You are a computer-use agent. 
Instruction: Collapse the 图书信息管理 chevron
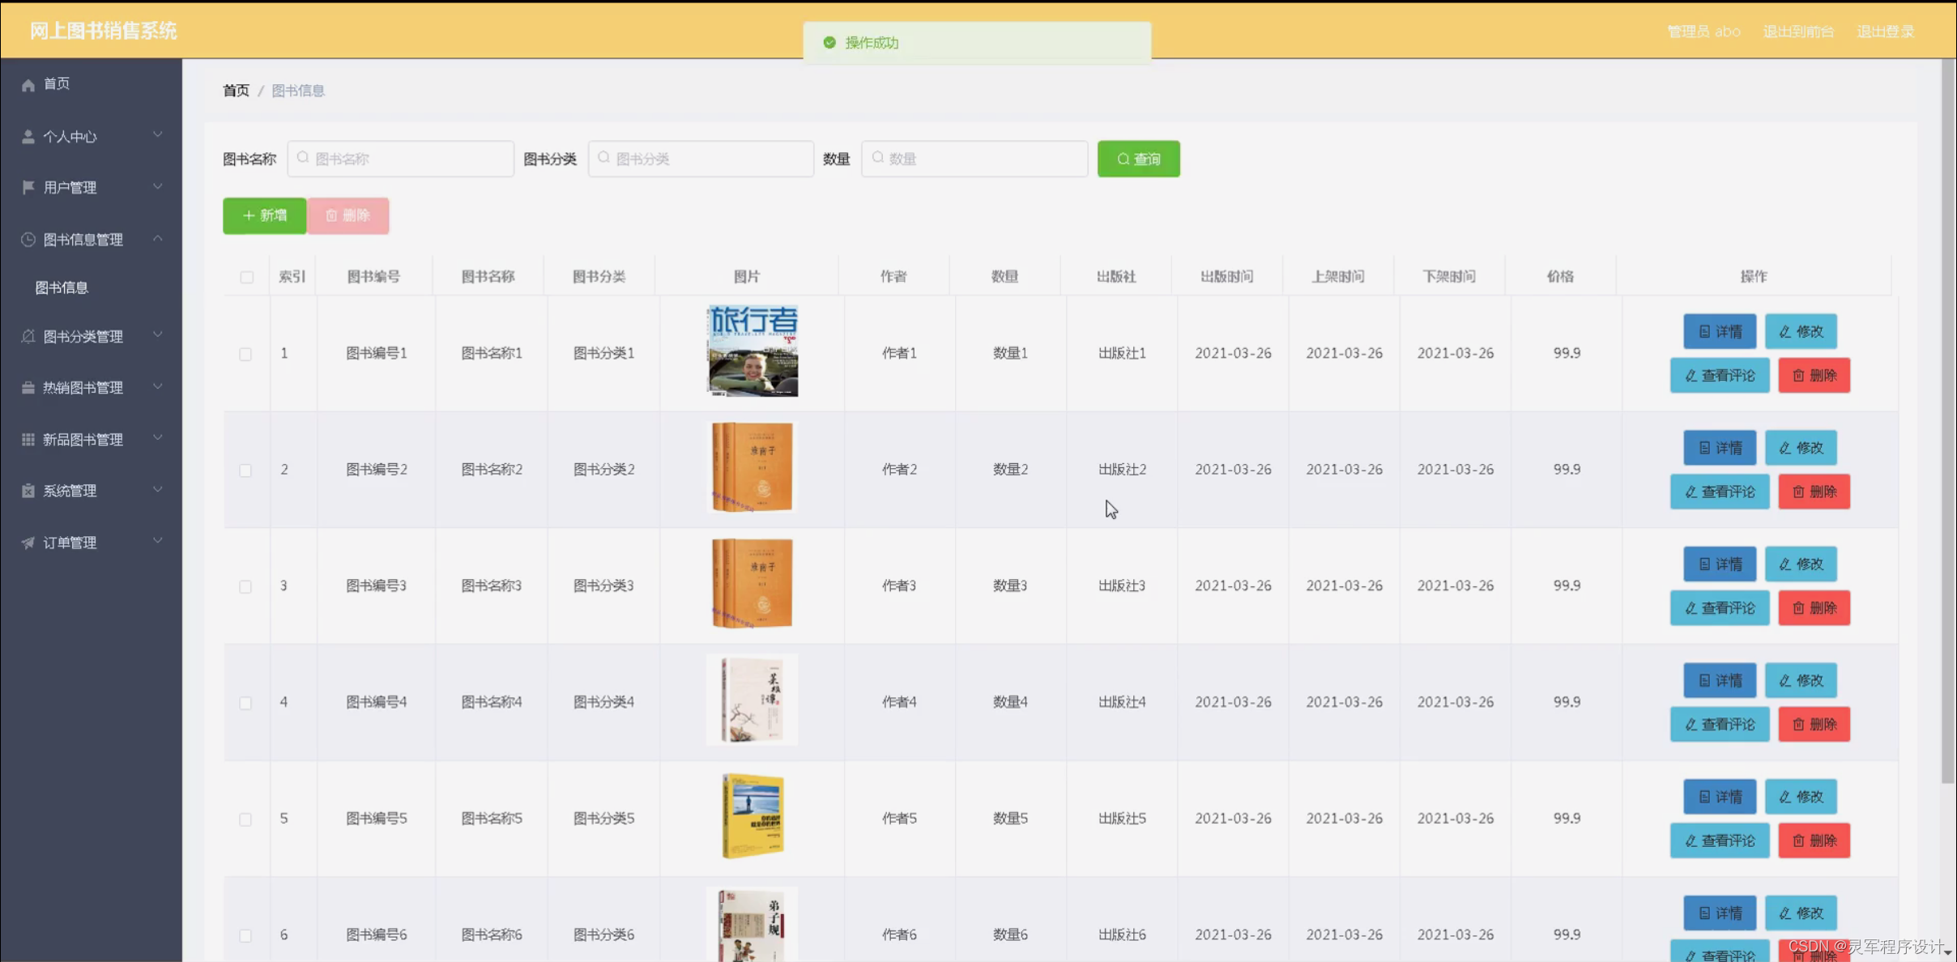tap(158, 239)
